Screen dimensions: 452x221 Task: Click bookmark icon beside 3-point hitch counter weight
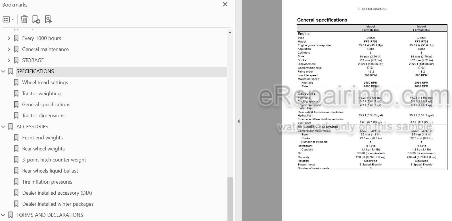pyautogui.click(x=16, y=160)
